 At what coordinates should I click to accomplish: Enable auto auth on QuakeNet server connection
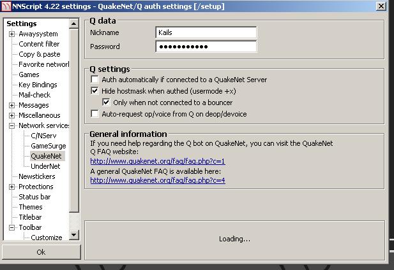pos(95,80)
